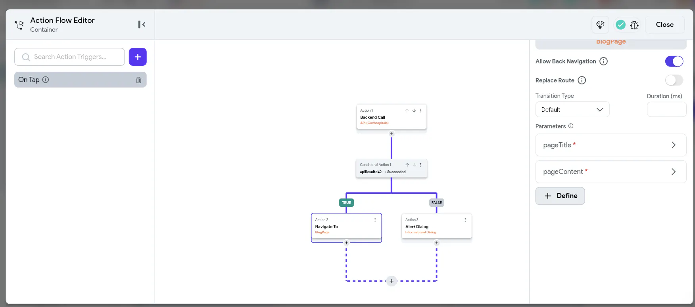
Task: Expand the pageContent parameter
Action: click(x=611, y=172)
